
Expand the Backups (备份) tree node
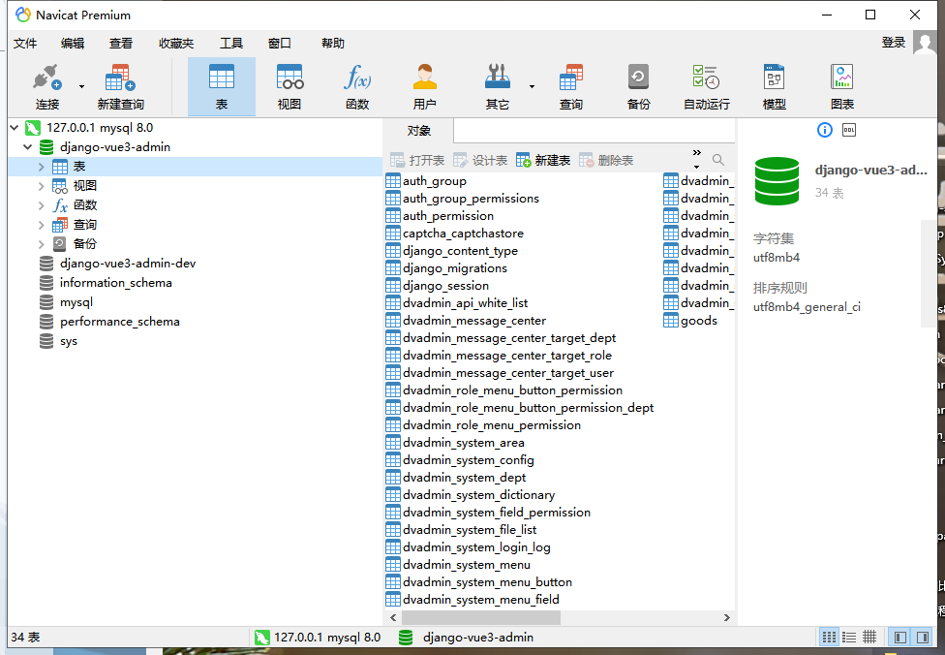tap(41, 243)
